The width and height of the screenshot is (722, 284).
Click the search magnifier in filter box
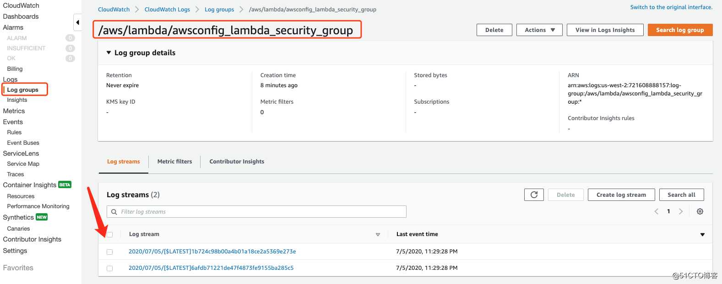click(x=114, y=212)
